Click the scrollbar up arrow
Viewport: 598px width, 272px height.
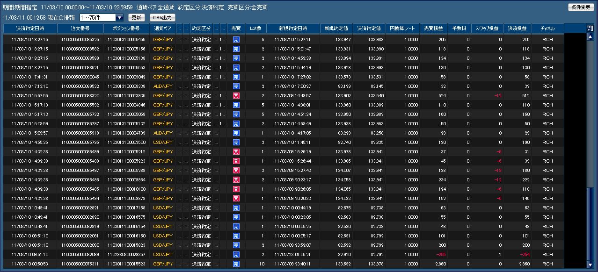pos(590,37)
